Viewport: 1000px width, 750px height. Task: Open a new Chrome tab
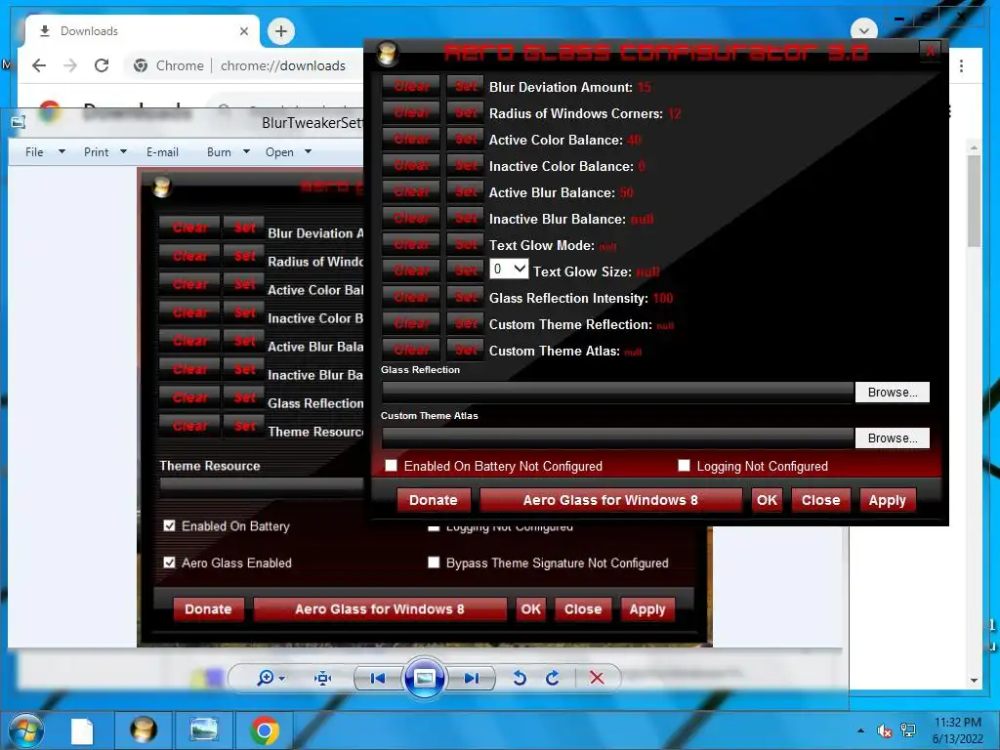(281, 30)
